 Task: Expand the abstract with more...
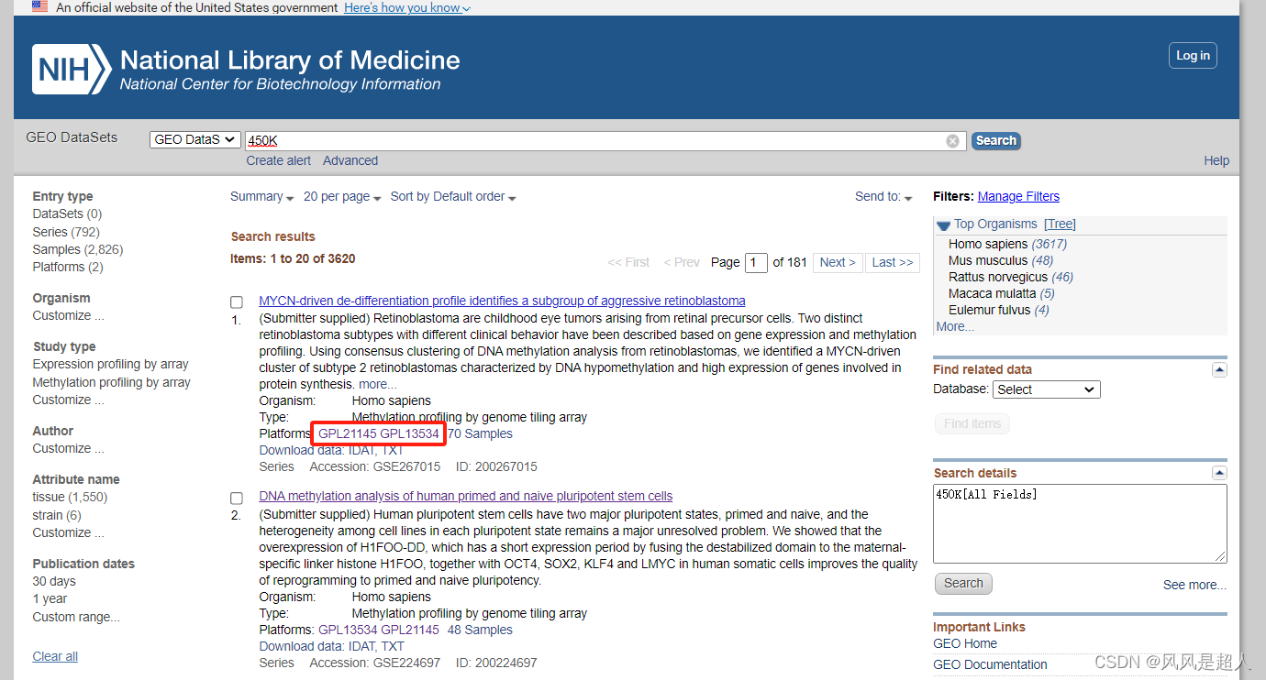[378, 384]
